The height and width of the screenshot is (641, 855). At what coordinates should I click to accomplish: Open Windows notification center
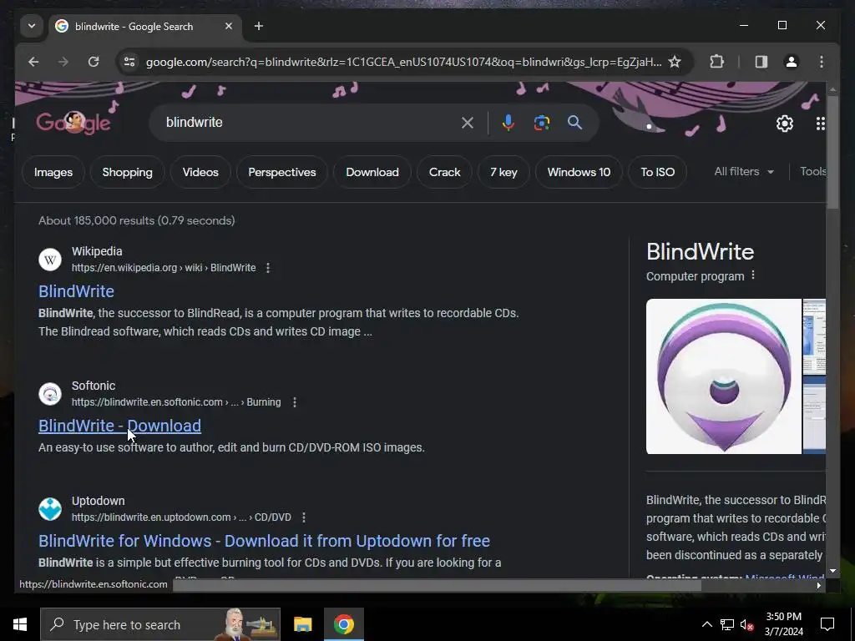827,624
